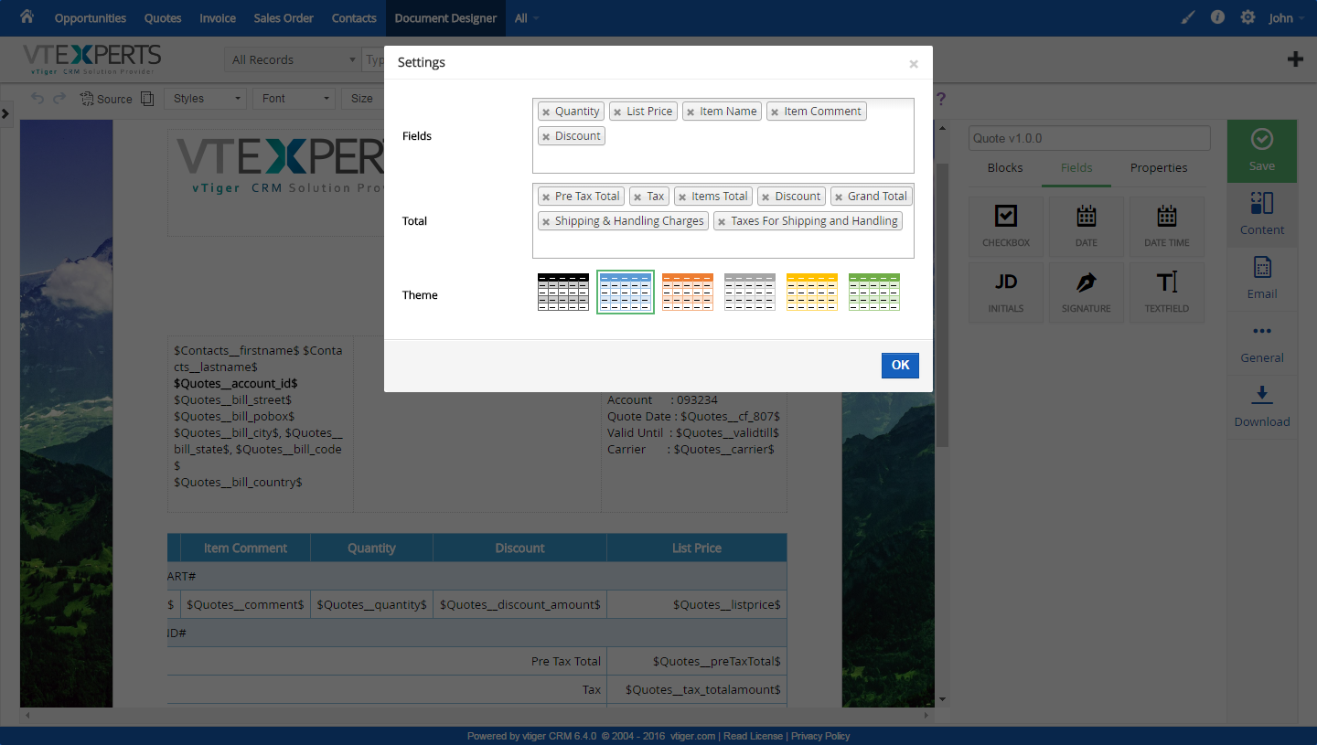Choose the gray table theme
This screenshot has height=745, width=1317.
click(x=750, y=292)
